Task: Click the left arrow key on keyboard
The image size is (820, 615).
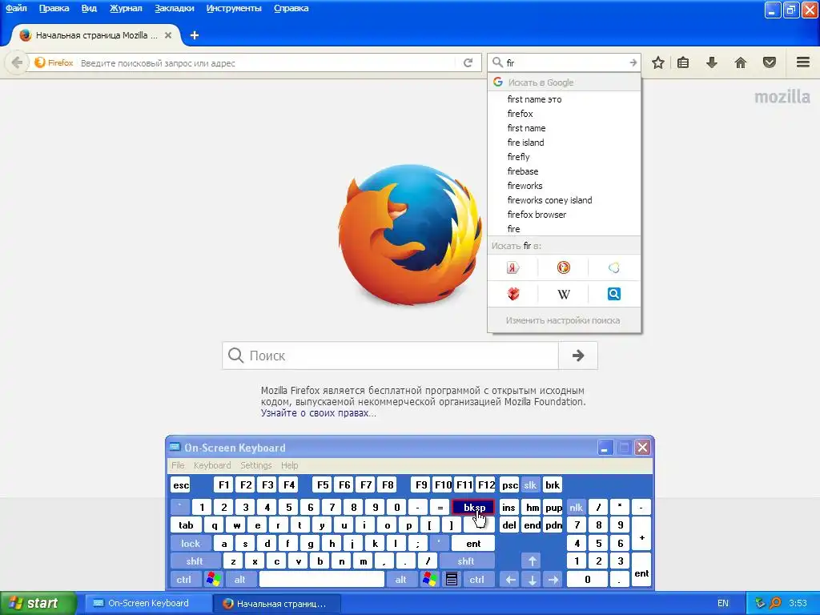Action: tap(510, 579)
